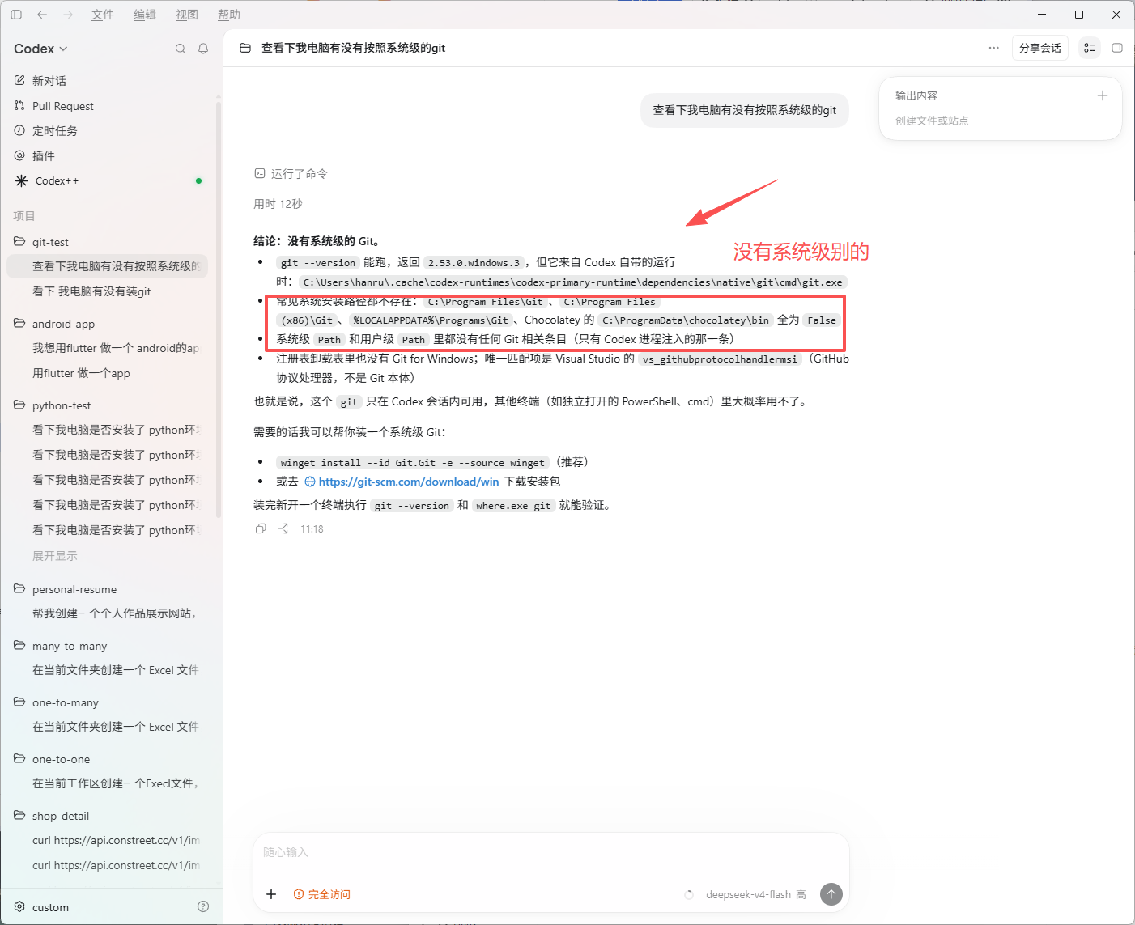Click the sidebar vertical scrollbar

pos(219,308)
